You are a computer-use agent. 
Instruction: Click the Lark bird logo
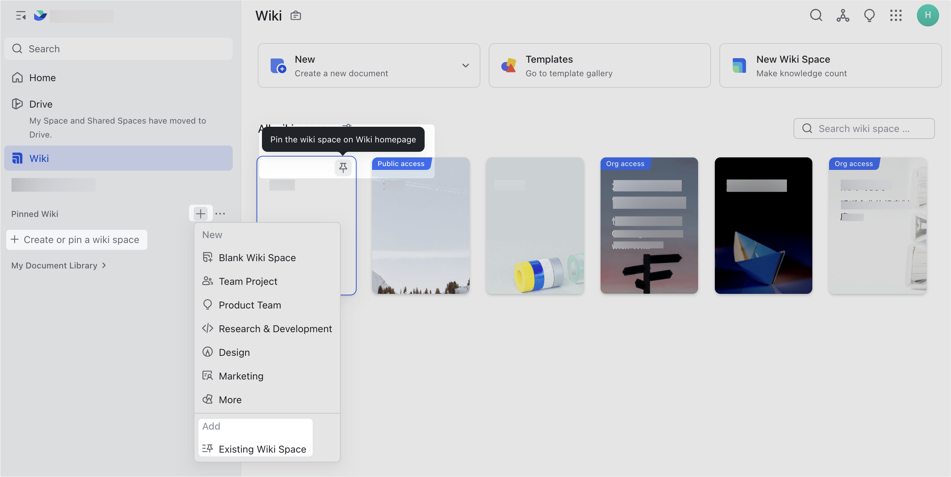(x=40, y=16)
